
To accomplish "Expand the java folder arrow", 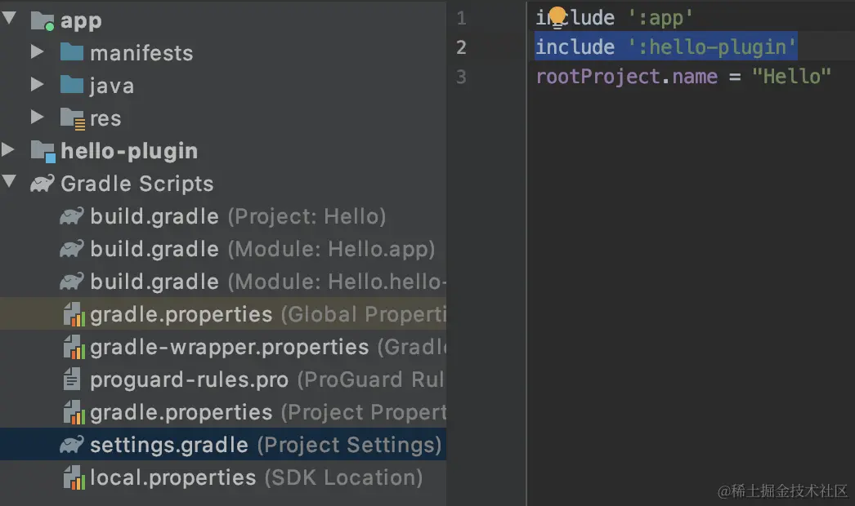I will (37, 85).
